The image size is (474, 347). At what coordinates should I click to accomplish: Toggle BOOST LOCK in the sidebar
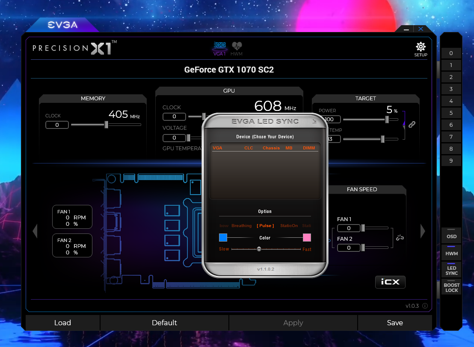(451, 287)
